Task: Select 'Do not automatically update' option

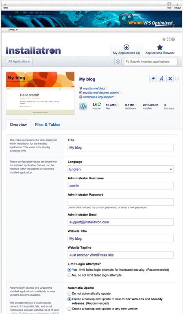Action: pos(70,294)
